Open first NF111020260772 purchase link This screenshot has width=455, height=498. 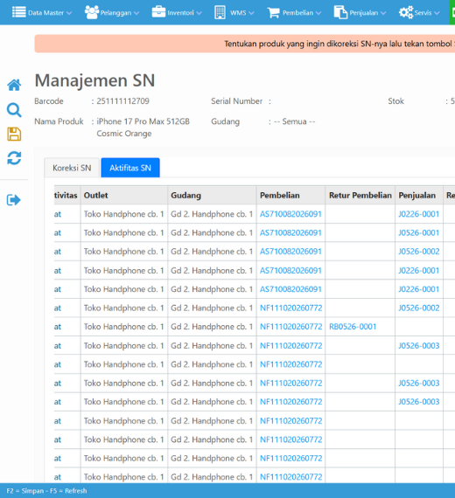click(x=291, y=308)
